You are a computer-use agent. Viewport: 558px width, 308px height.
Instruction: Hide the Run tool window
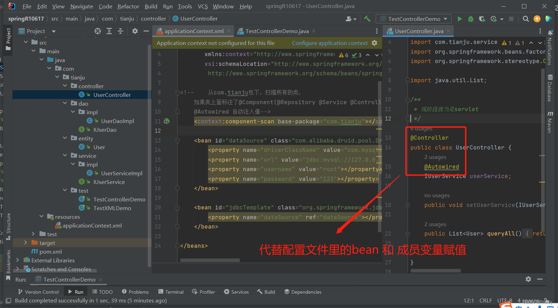point(540,279)
